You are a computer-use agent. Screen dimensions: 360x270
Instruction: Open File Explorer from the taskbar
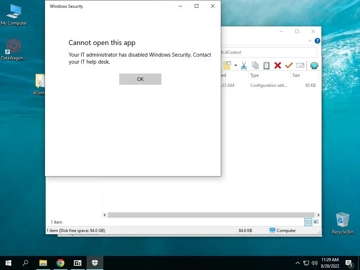tap(43, 263)
